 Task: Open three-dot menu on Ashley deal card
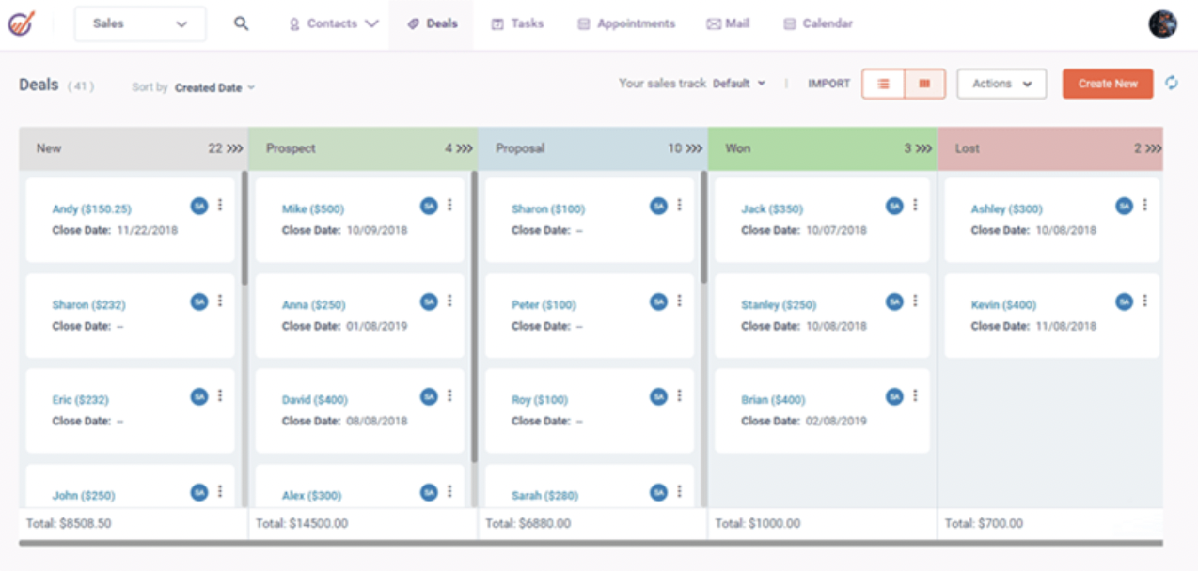point(1144,205)
